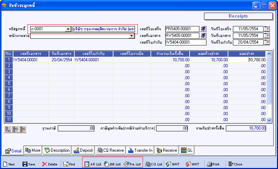Image resolution: width=278 pixels, height=169 pixels.
Task: Open the AR List
Action: tap(93, 164)
